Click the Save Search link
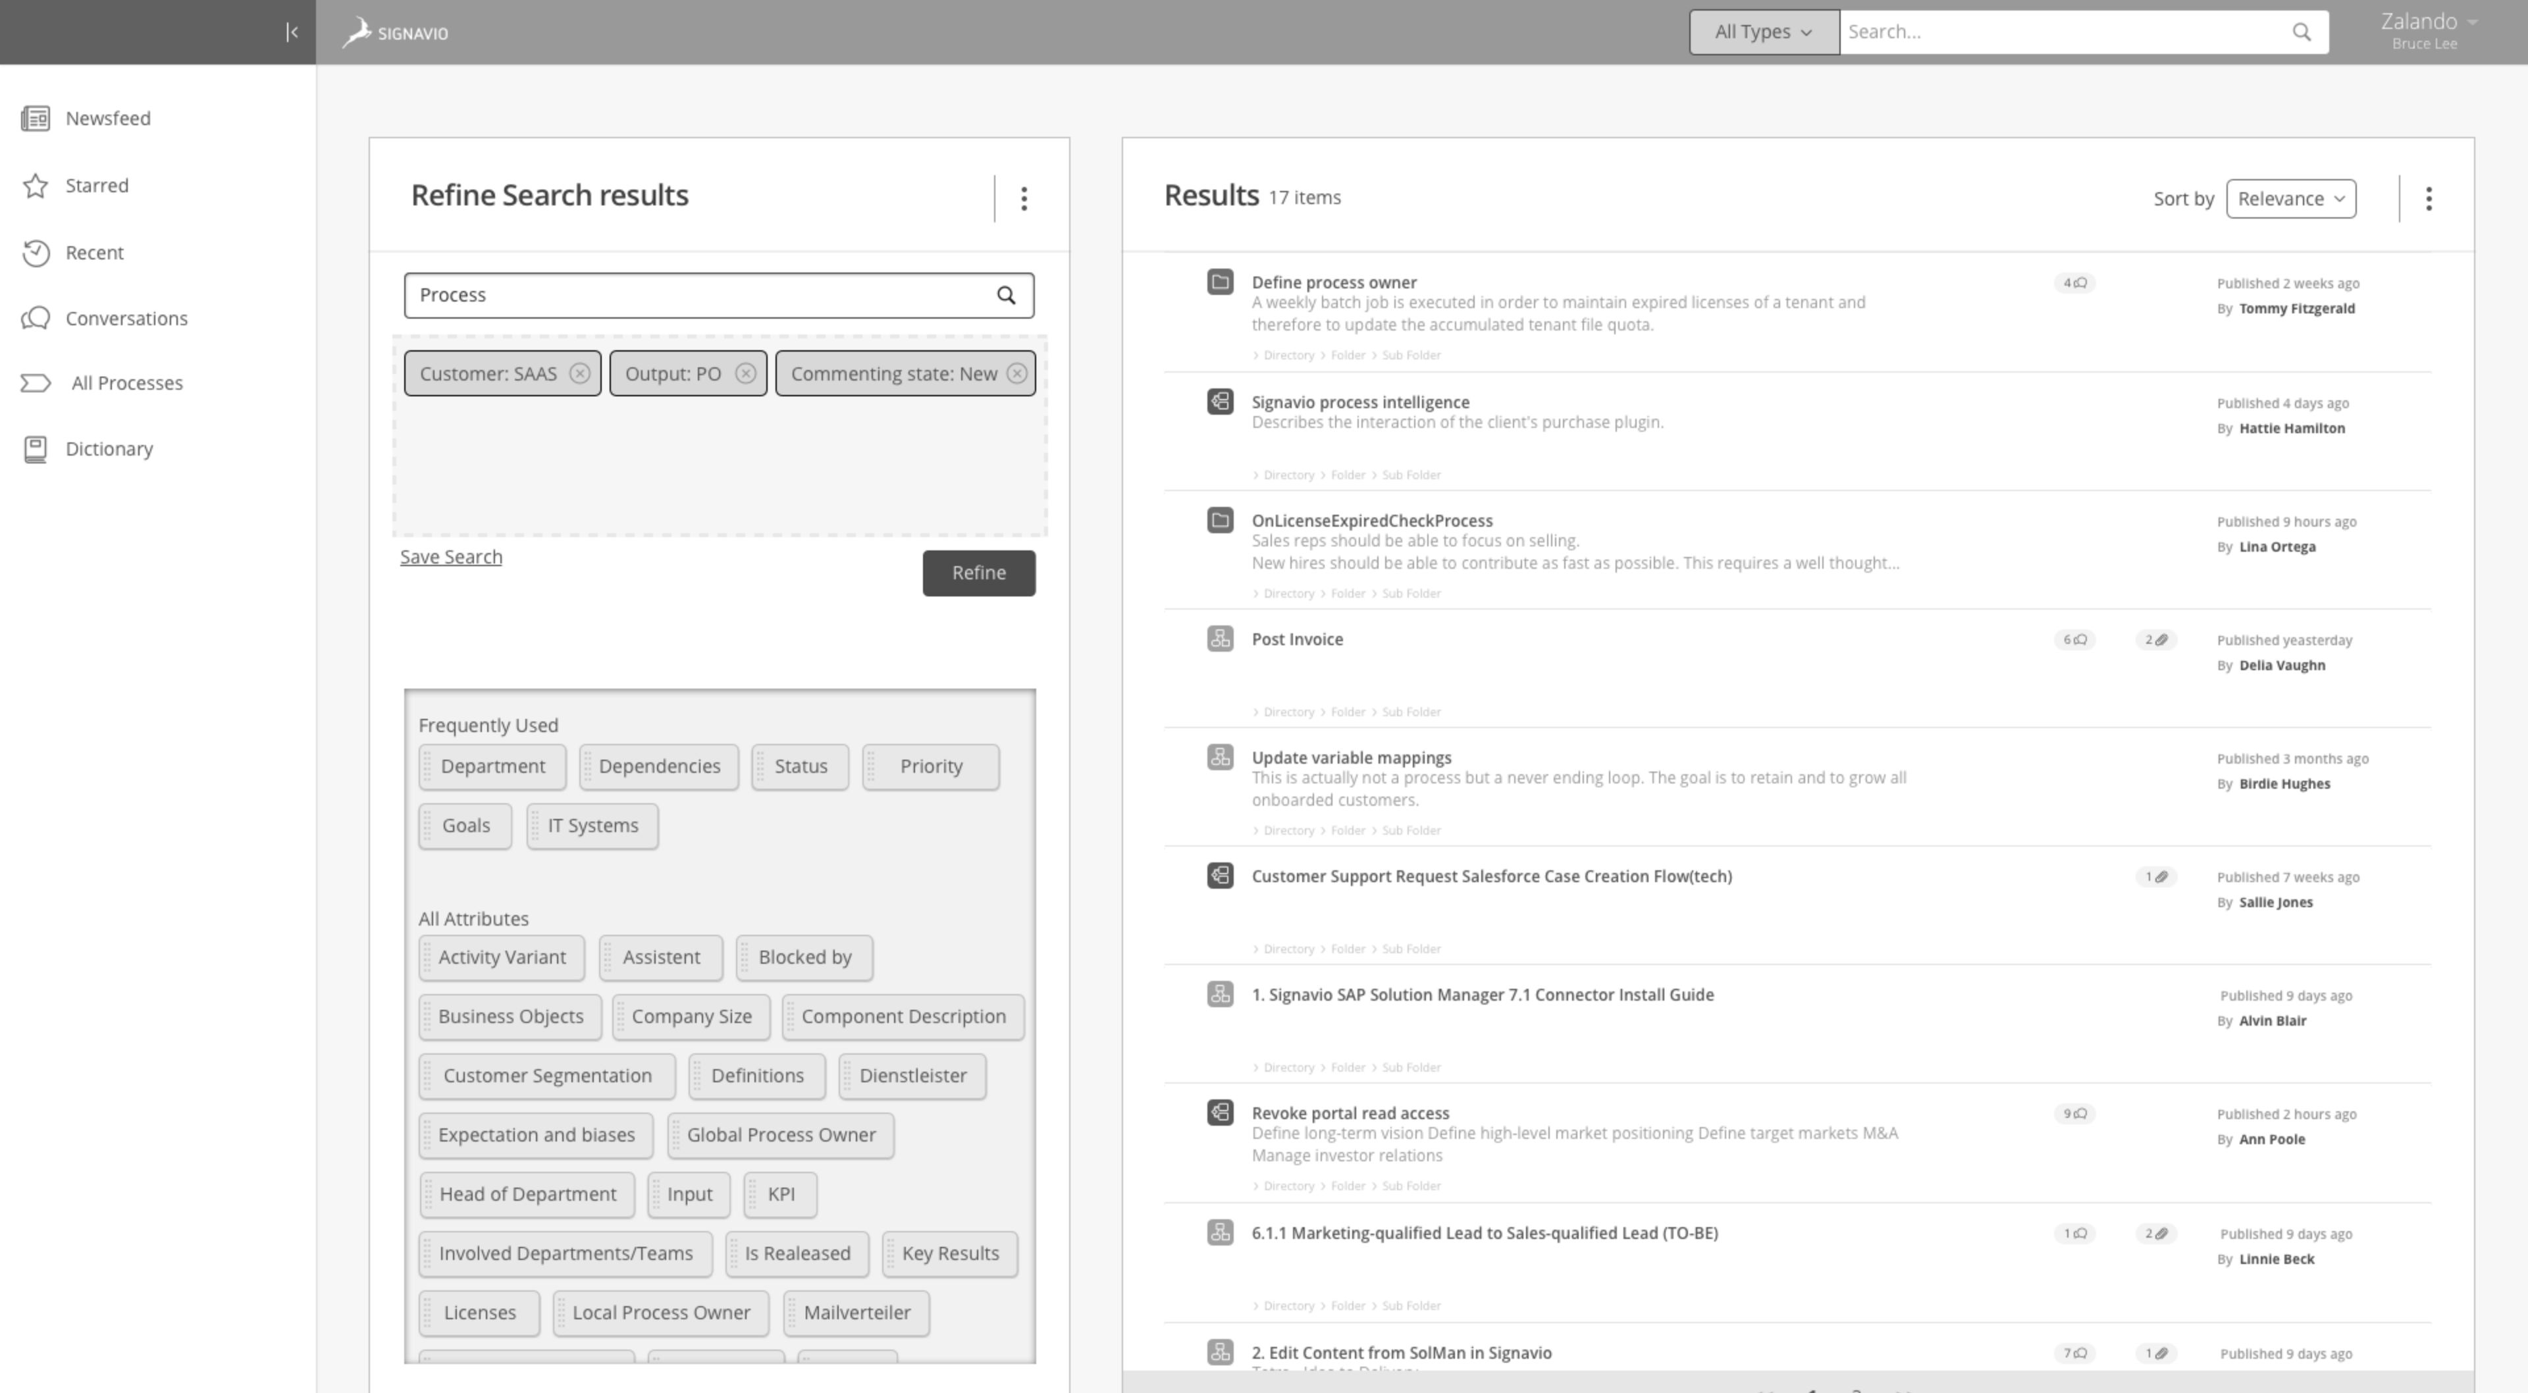This screenshot has height=1393, width=2528. coord(450,557)
